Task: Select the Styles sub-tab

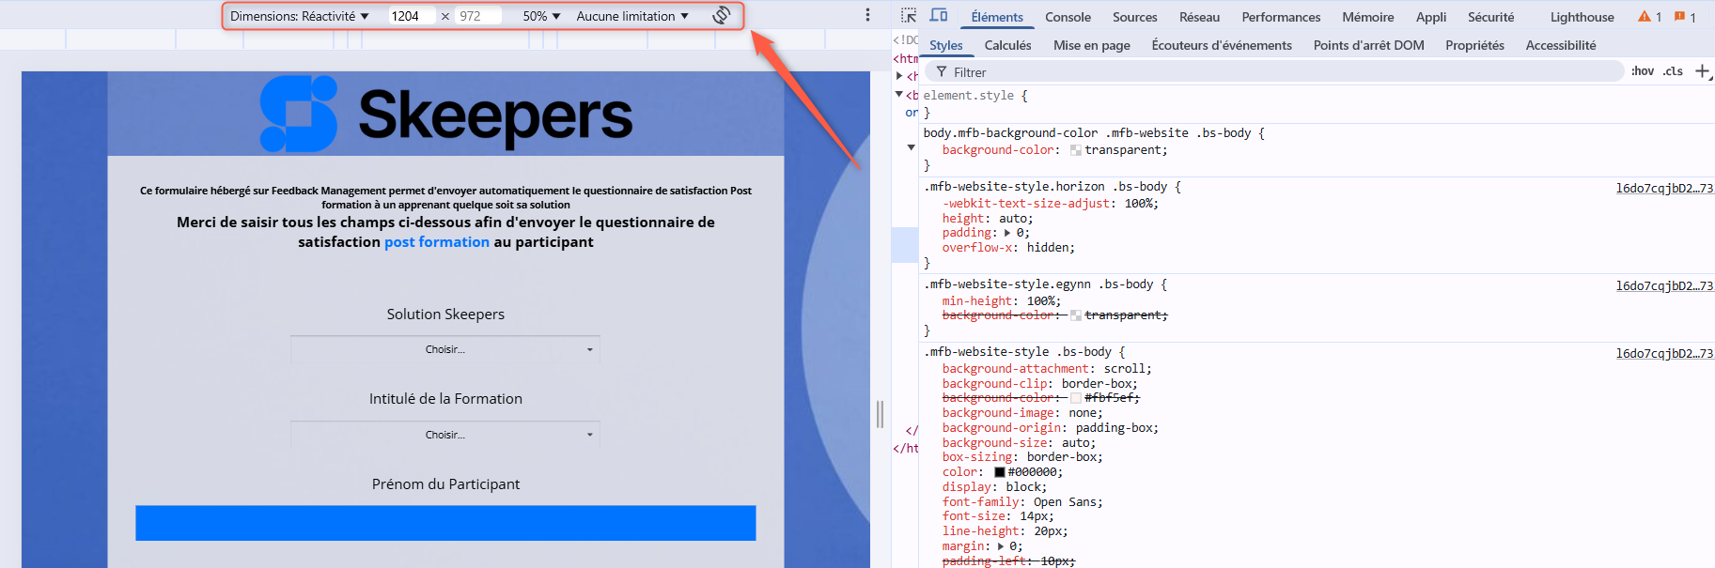Action: [946, 45]
